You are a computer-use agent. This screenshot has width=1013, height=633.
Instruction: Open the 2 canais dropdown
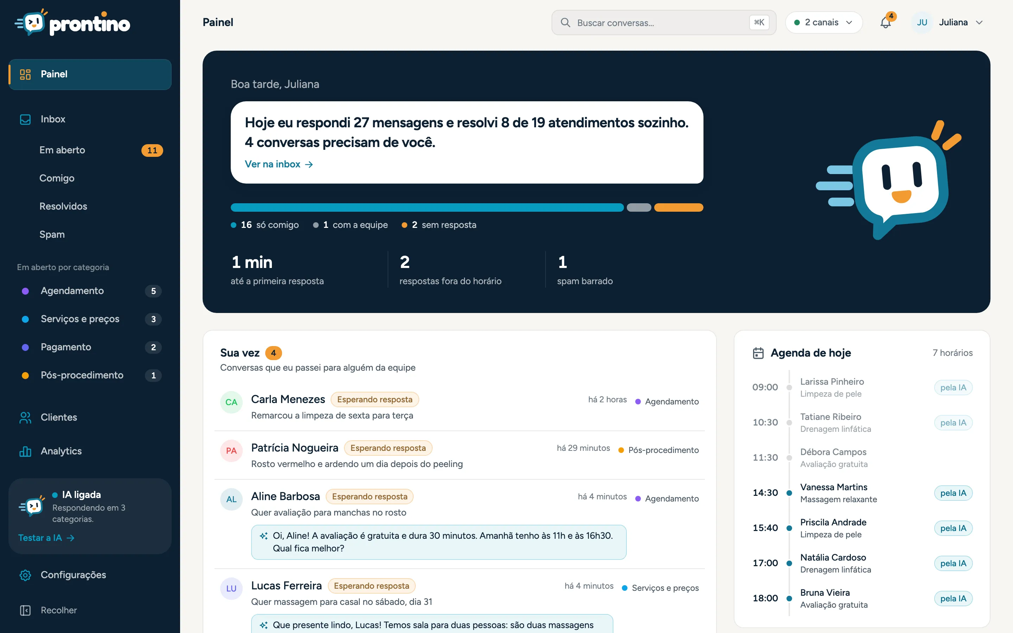click(x=823, y=23)
